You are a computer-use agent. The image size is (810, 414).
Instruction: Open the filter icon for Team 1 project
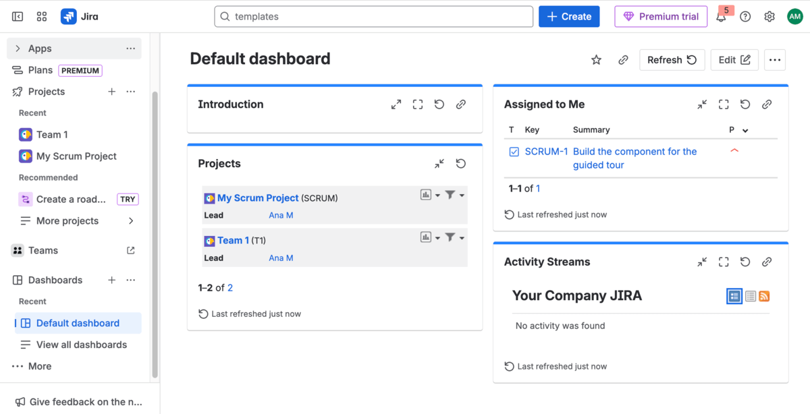[452, 237]
